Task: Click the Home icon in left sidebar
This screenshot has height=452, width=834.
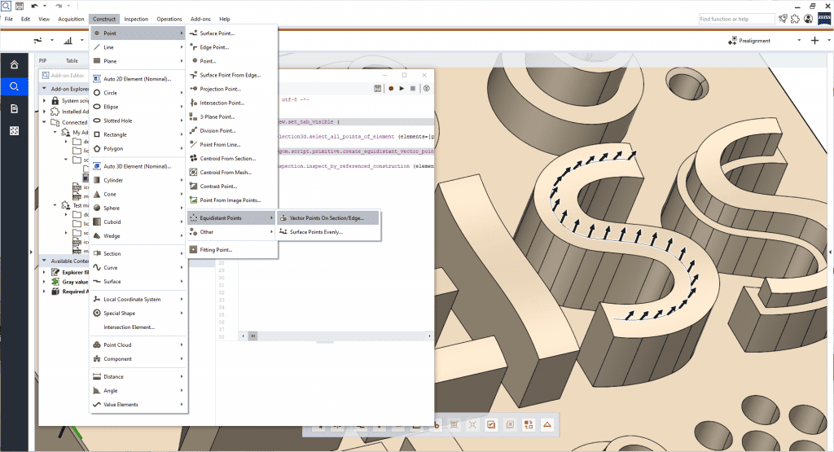Action: 14,64
